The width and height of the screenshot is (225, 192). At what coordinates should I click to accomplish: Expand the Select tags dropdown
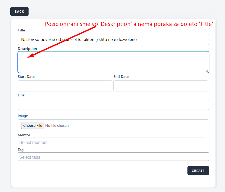[113, 157]
